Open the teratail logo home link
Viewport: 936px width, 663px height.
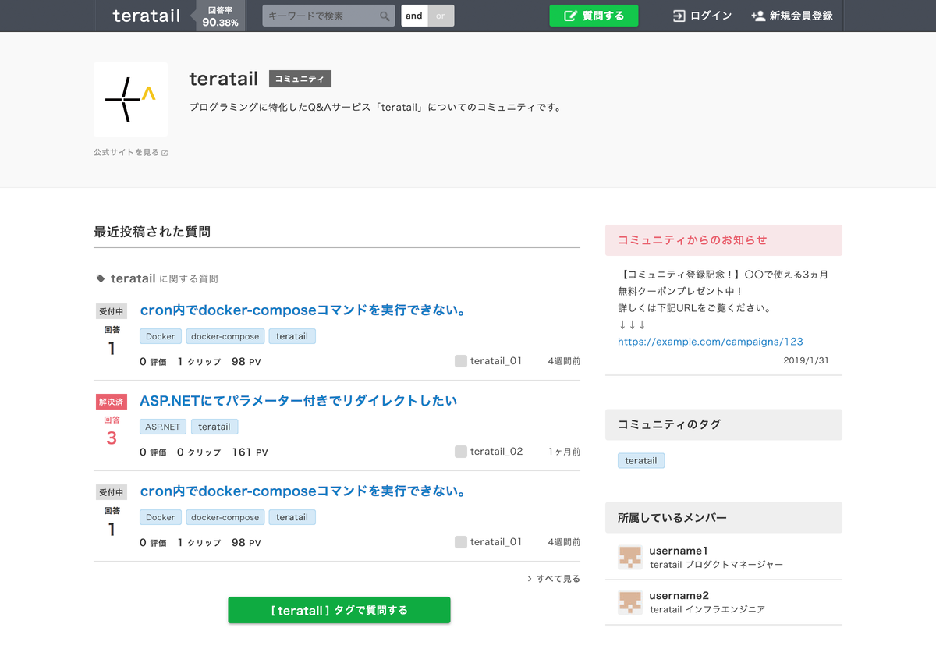point(146,16)
